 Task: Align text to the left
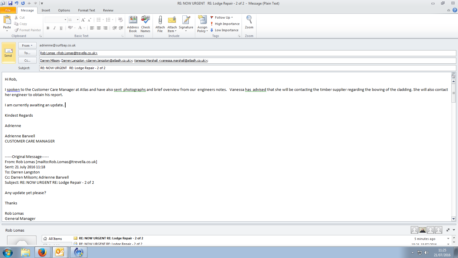(x=92, y=28)
